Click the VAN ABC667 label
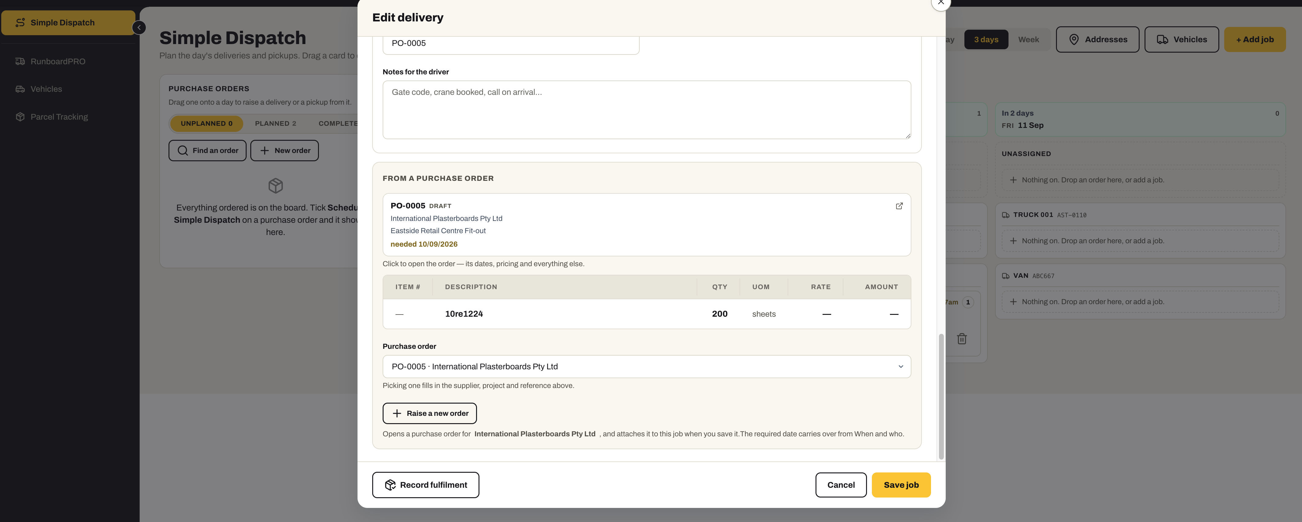The image size is (1302, 522). click(x=1033, y=276)
